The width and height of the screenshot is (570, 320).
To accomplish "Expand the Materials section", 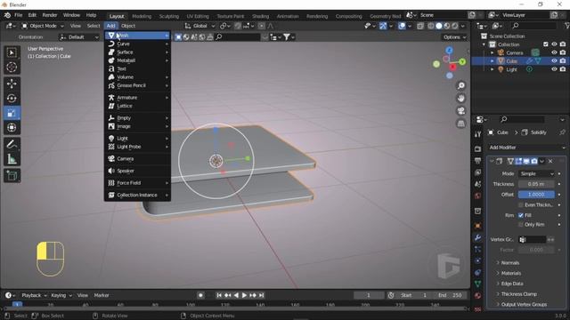I will pos(510,273).
